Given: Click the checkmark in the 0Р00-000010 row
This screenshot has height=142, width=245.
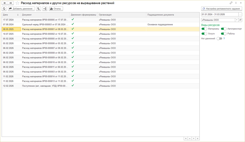Looking at the screenshot, I should tap(73, 62).
